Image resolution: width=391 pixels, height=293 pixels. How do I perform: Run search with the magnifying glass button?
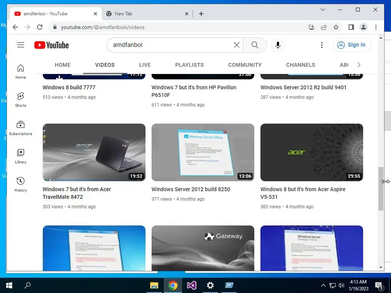click(x=255, y=45)
